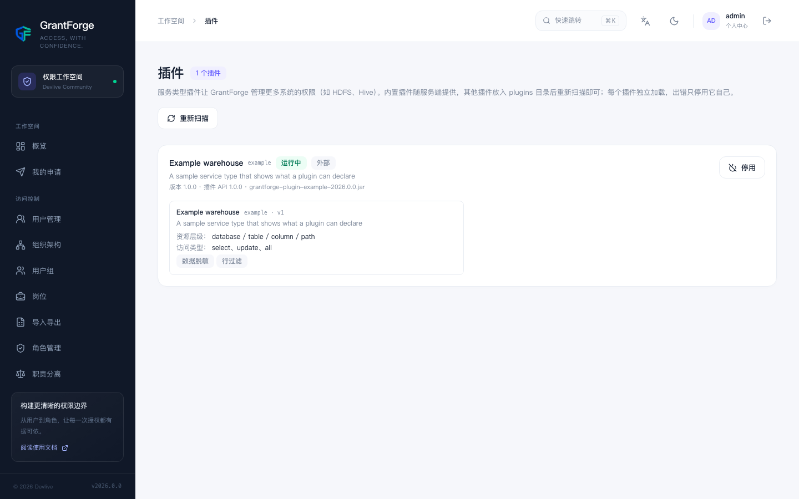The image size is (799, 499).
Task: Click the GrantForge logo icon
Action: (23, 34)
